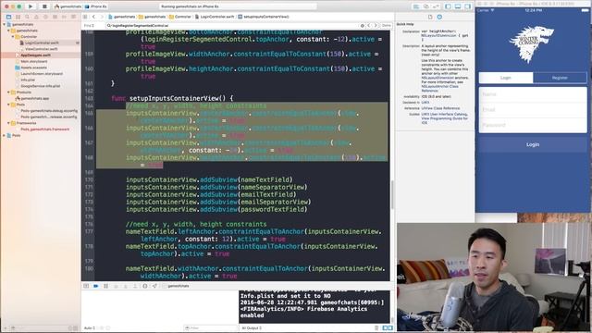Close find bar with Done
This screenshot has width=592, height=333.
tap(387, 25)
